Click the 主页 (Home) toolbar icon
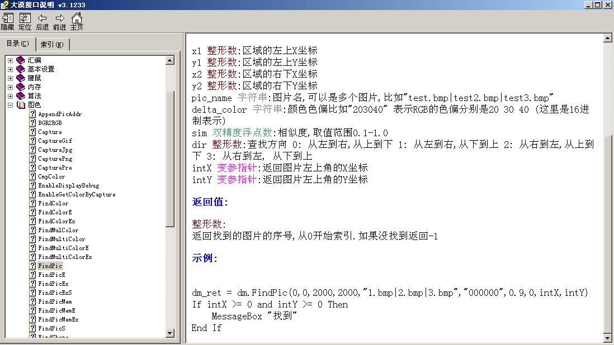The image size is (614, 345). click(76, 21)
